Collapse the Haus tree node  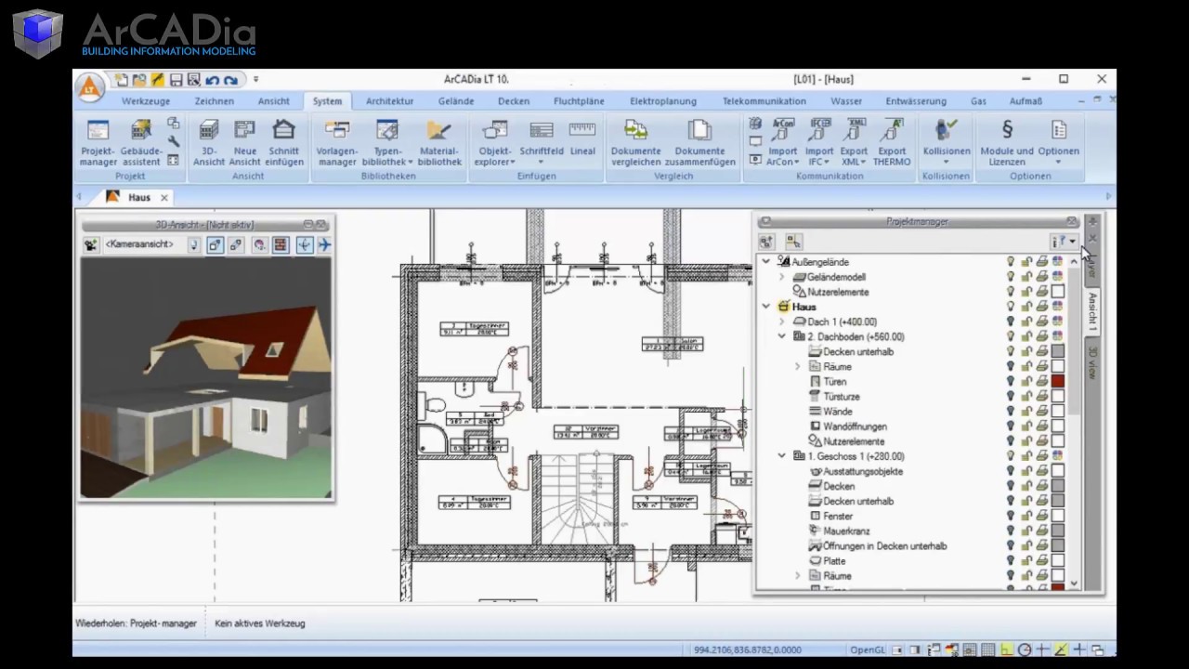766,307
